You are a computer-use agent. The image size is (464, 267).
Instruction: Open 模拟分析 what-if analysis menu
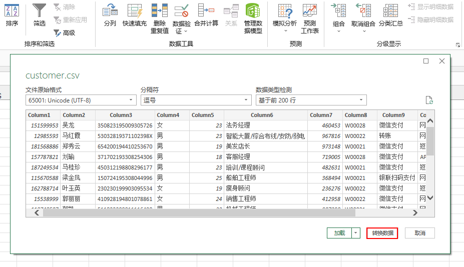click(x=285, y=18)
